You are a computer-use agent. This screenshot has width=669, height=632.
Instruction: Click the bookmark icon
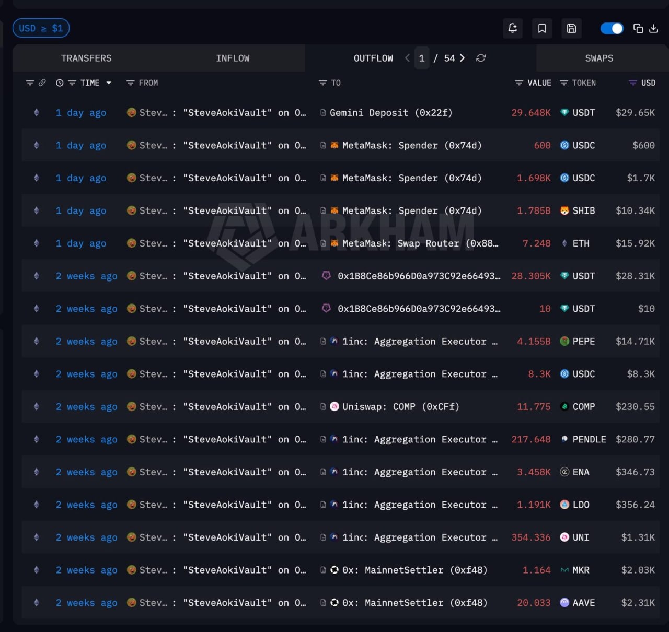tap(542, 28)
